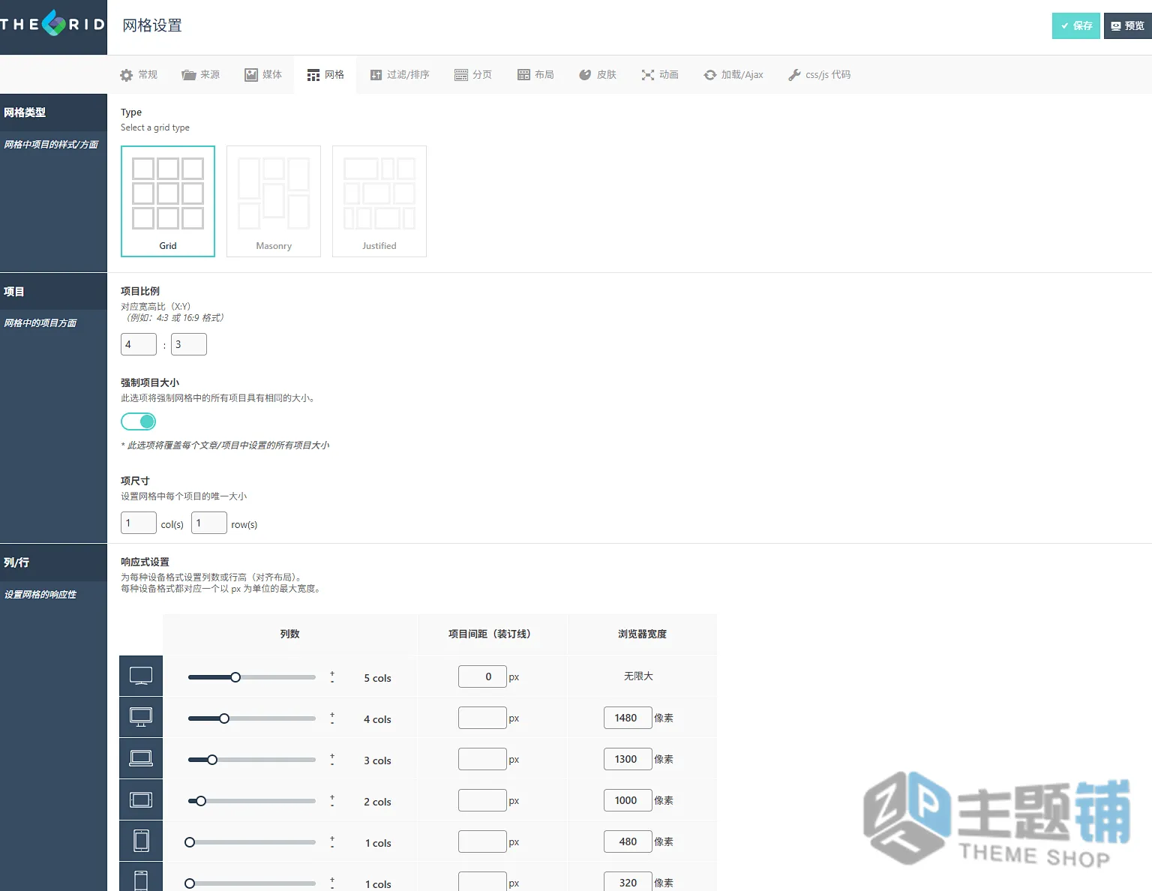Click the item ratio Y field showing 3
The width and height of the screenshot is (1152, 891).
(189, 344)
